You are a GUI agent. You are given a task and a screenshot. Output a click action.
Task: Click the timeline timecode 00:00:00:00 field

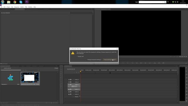[71, 69]
